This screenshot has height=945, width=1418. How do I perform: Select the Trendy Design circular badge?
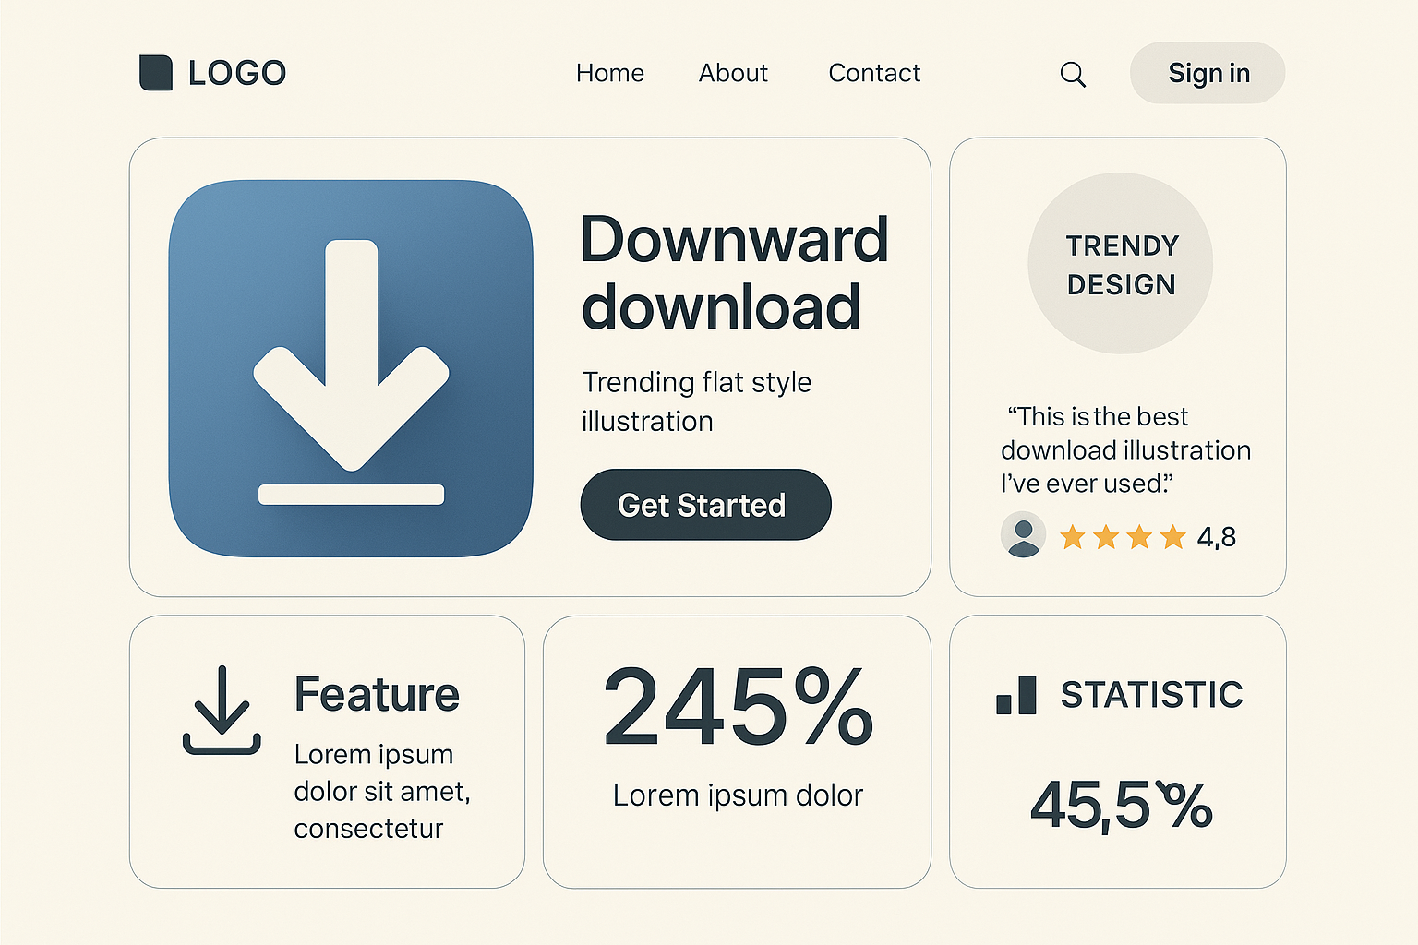click(x=1121, y=264)
